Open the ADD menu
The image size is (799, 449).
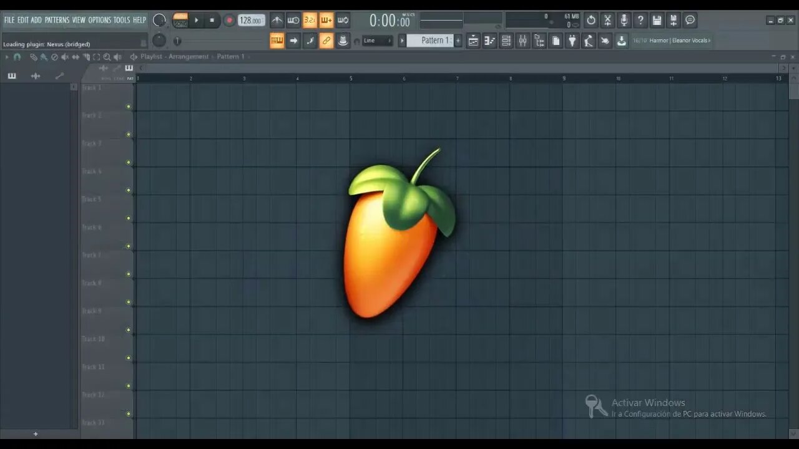pyautogui.click(x=36, y=20)
